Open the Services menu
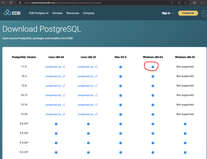The width and height of the screenshot is (207, 159). (57, 13)
